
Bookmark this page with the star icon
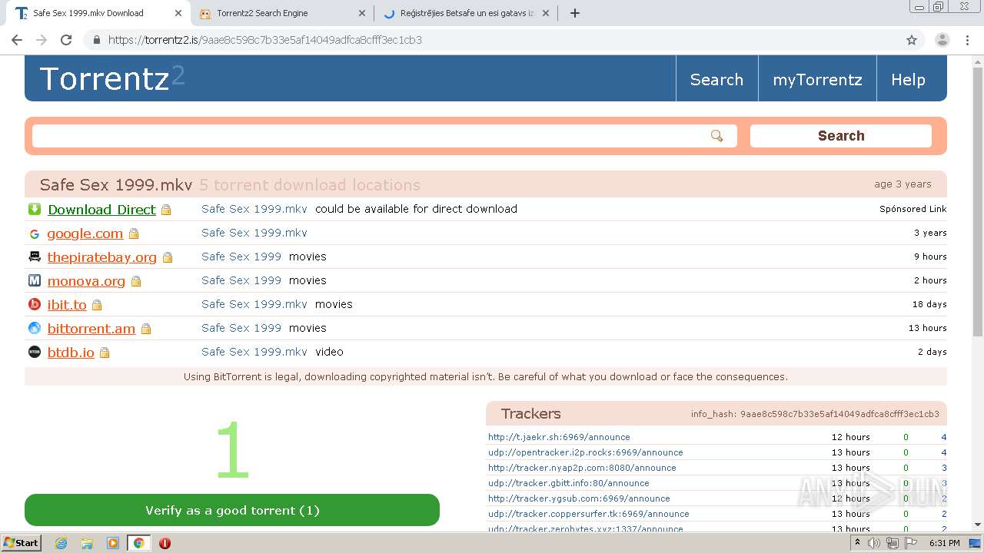[x=912, y=40]
